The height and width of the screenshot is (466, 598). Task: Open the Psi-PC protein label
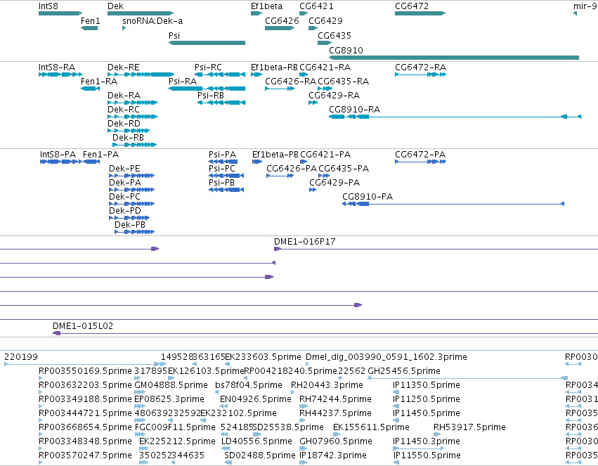222,169
